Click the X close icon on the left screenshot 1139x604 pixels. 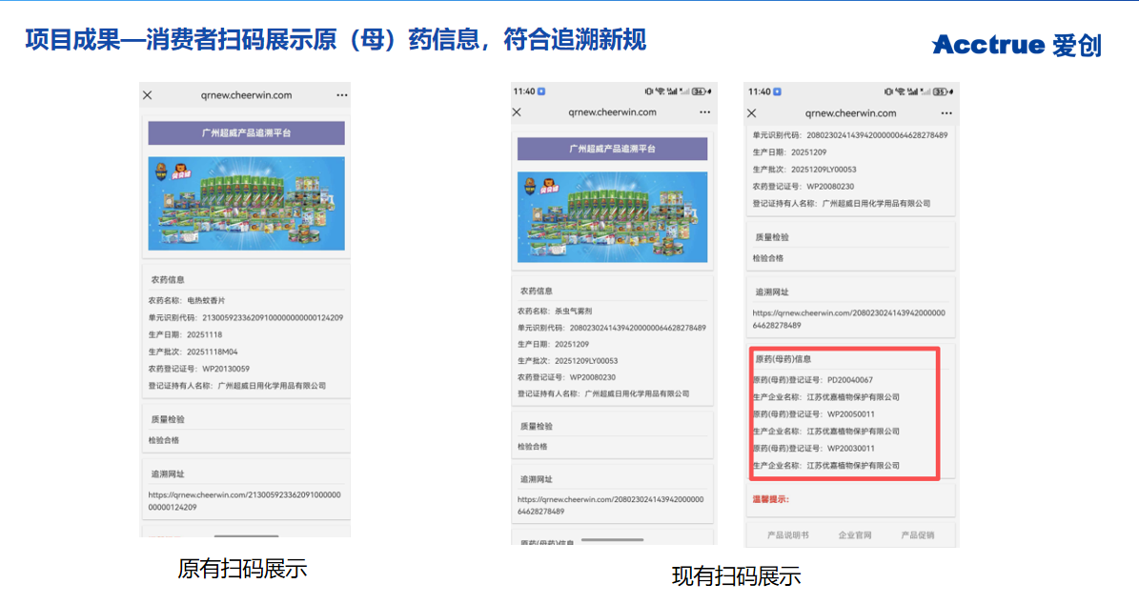(x=147, y=94)
